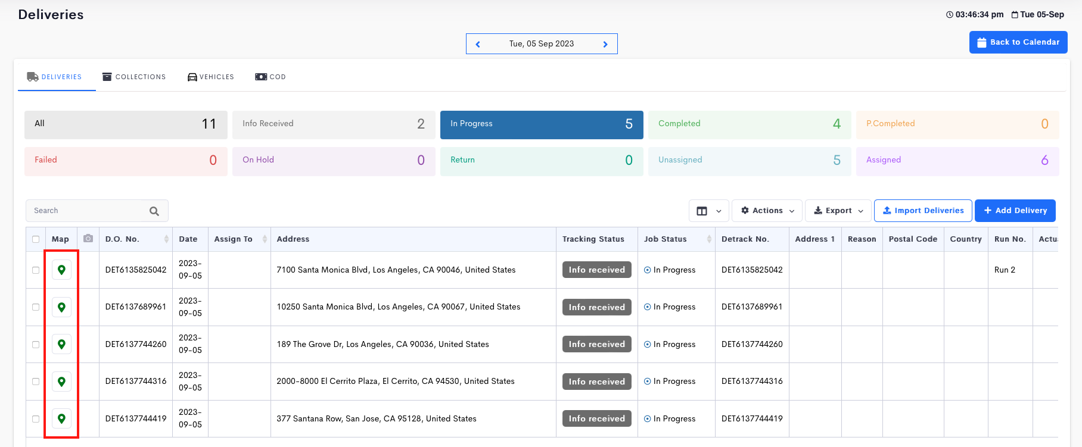Filter by In Progress card

[542, 124]
